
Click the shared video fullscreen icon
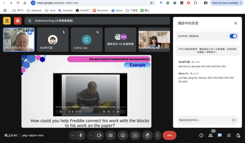(x=122, y=112)
